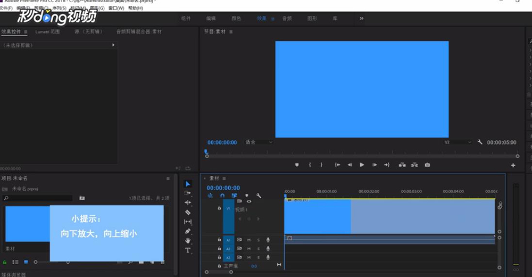Solo audio track A2
This screenshot has width=532, height=277.
[259, 248]
